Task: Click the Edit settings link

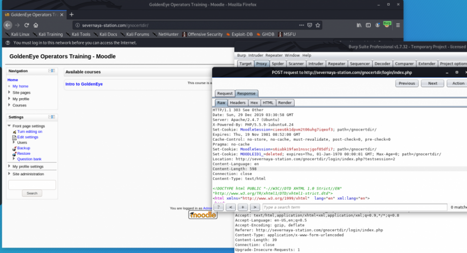Action: coord(28,137)
